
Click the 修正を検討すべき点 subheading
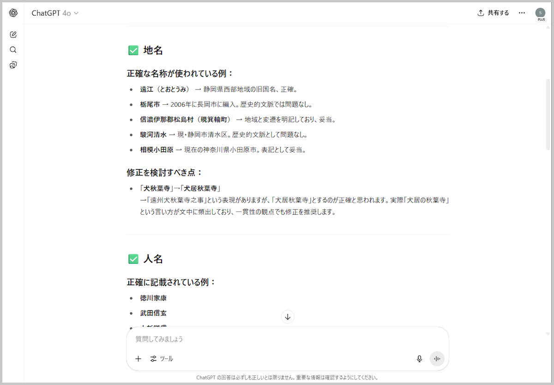pyautogui.click(x=164, y=172)
